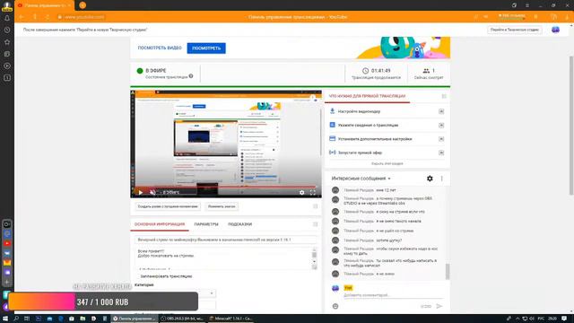Open emoji picker in chat input
Viewport: 574px width, 323px height.
(335, 306)
